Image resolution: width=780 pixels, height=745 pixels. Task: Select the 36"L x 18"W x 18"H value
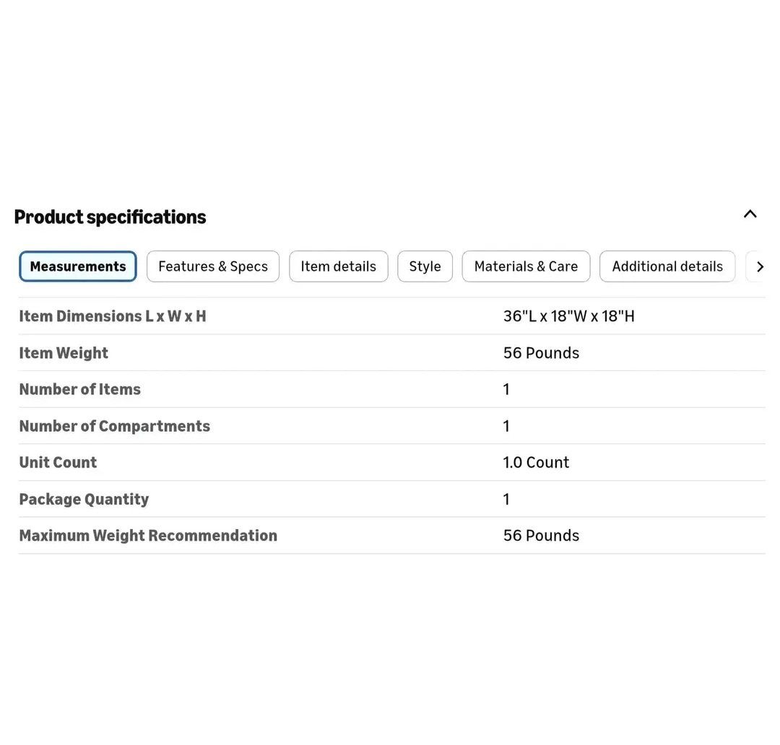pos(568,316)
